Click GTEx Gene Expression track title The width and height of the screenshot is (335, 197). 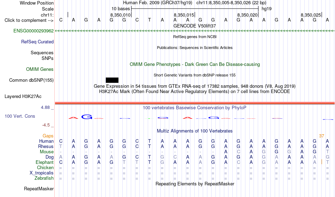click(195, 86)
